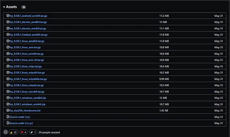Click package icon beside frp_0.58.1_linux_amd64.tar.gz
Screen dimensions: 230x137
click(8, 41)
